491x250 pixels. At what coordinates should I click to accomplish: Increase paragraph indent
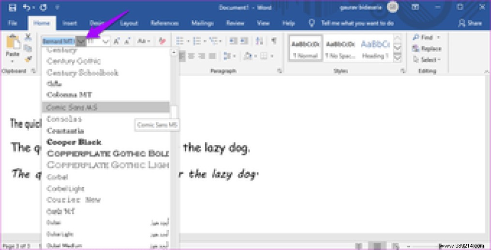point(244,41)
